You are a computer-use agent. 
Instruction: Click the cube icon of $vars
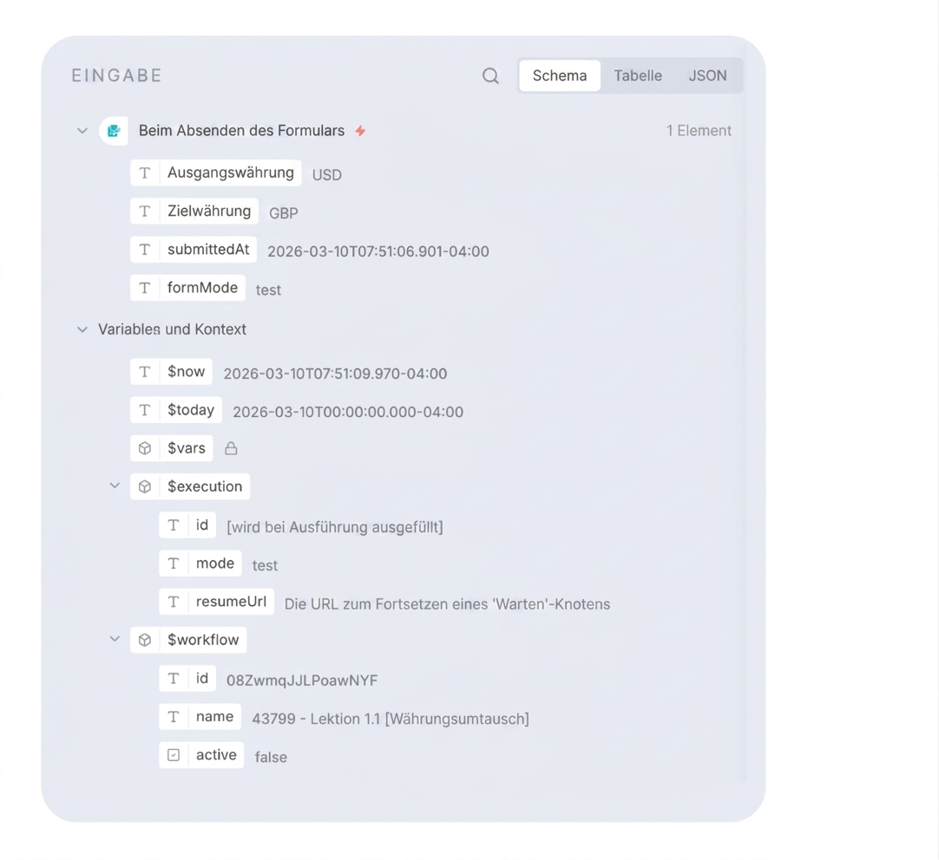pos(145,448)
